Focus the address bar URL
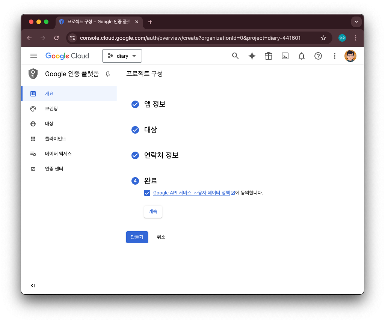 [x=190, y=38]
